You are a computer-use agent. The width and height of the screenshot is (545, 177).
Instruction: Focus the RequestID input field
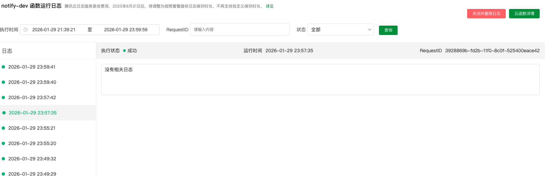pyautogui.click(x=240, y=30)
